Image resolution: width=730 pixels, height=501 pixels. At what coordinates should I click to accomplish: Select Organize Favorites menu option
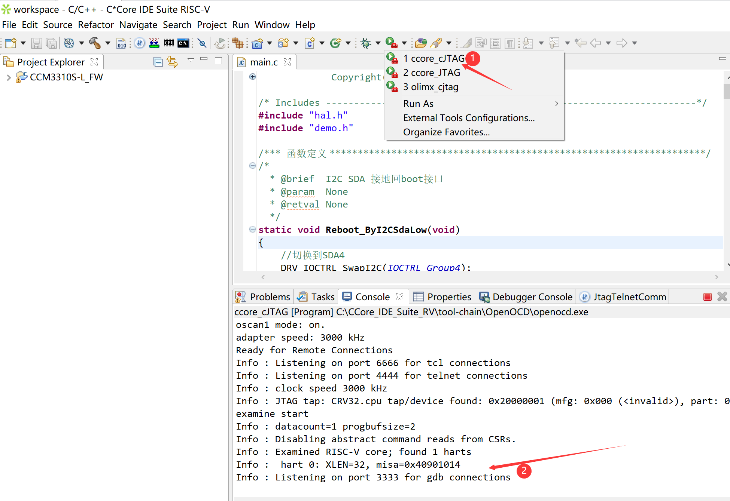pos(446,131)
